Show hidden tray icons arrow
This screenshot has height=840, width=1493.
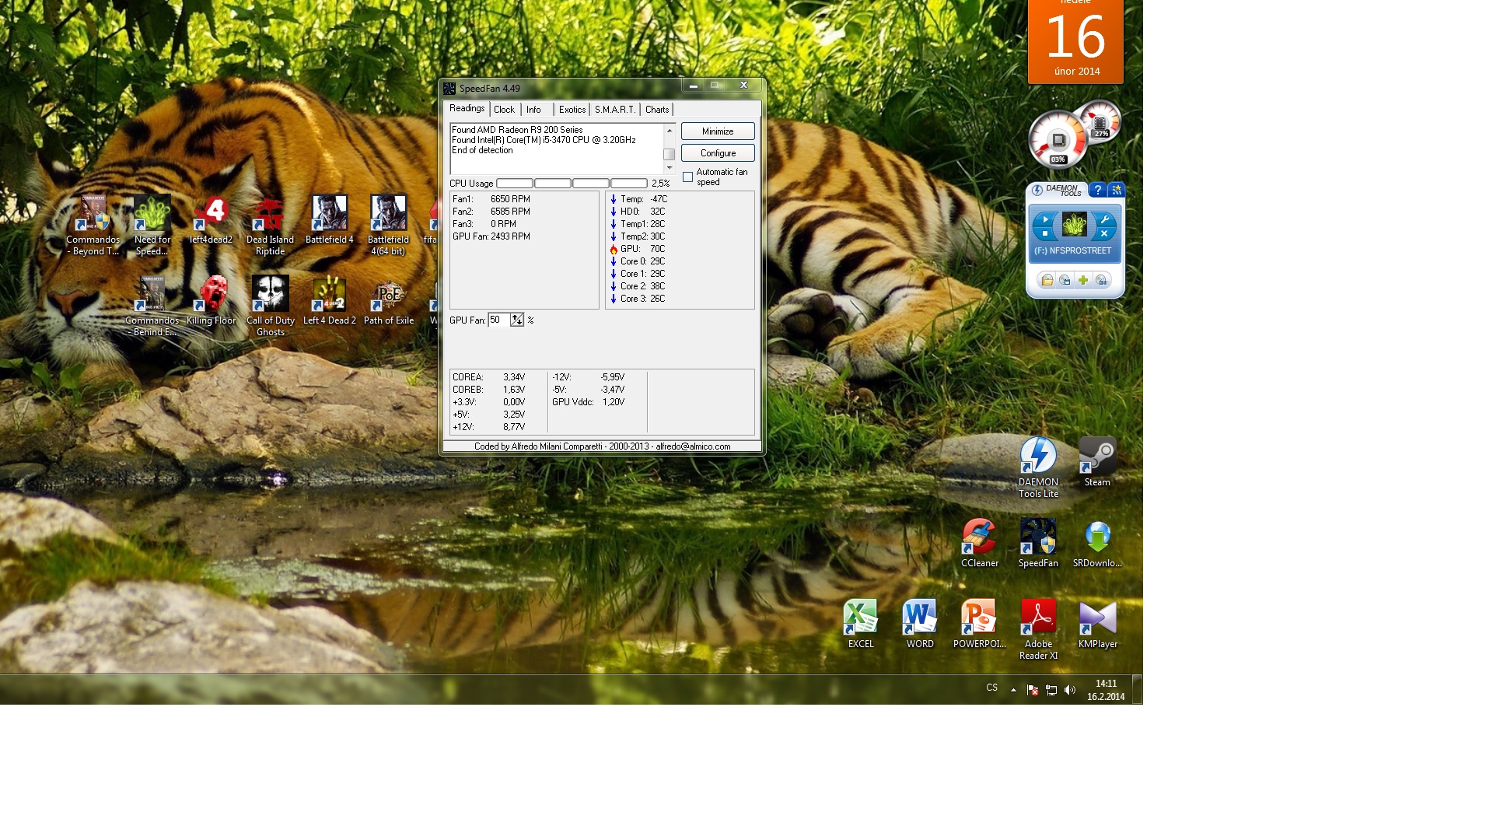click(x=1013, y=690)
